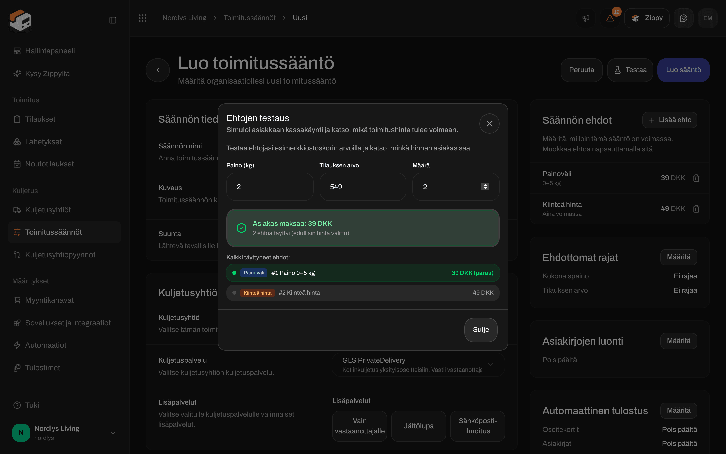This screenshot has width=726, height=454.
Task: Open Nordlys Living breadcrumb link
Action: tap(185, 18)
